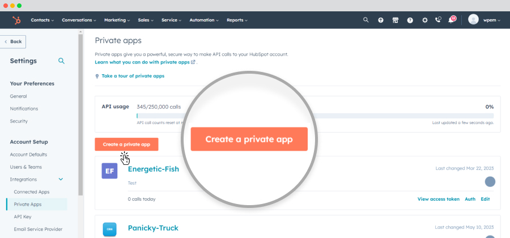Viewport: 510px width, 238px height.
Task: Click the Panicky-Truck CRM app icon
Action: click(109, 229)
